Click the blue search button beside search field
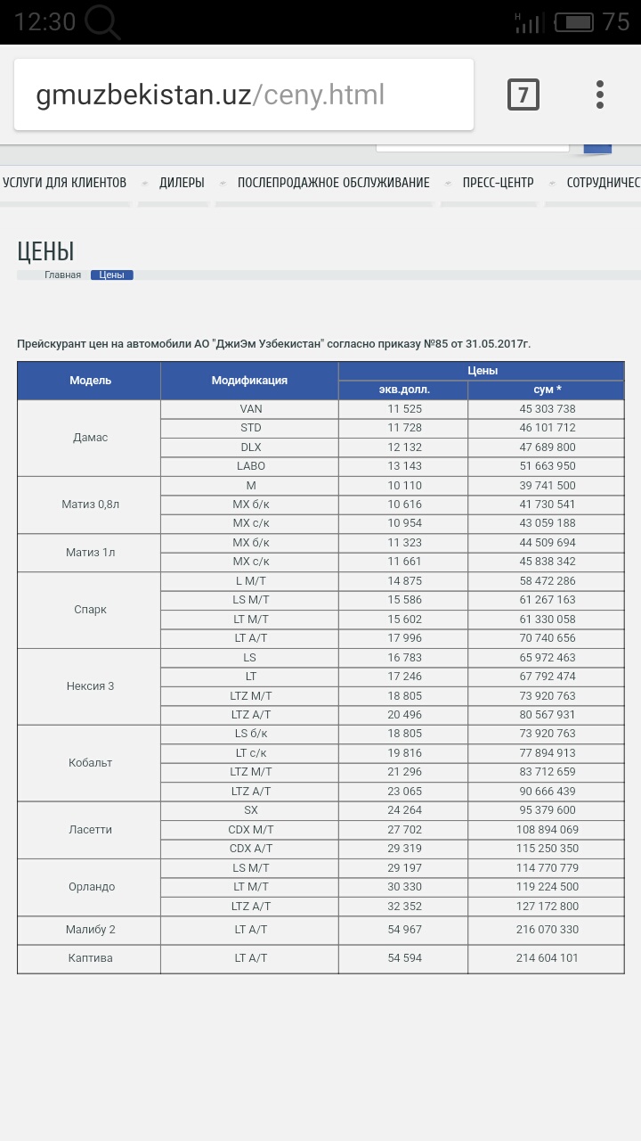The image size is (641, 1141). click(597, 150)
